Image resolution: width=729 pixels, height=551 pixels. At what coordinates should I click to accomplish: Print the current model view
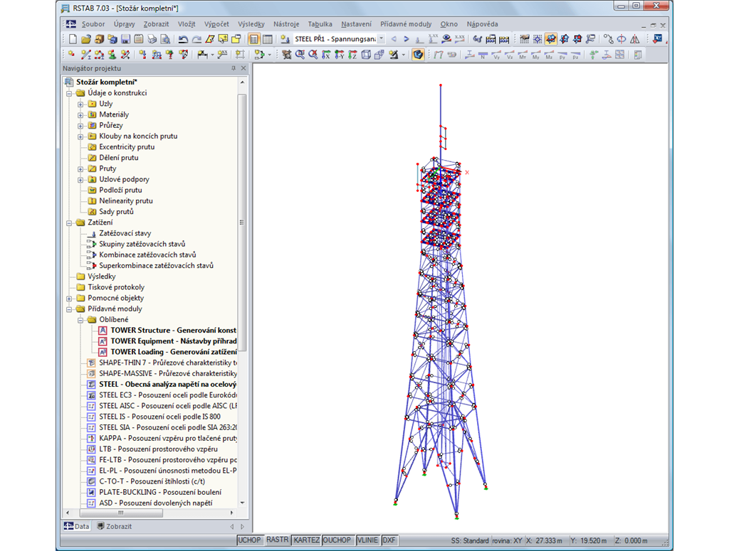[151, 39]
